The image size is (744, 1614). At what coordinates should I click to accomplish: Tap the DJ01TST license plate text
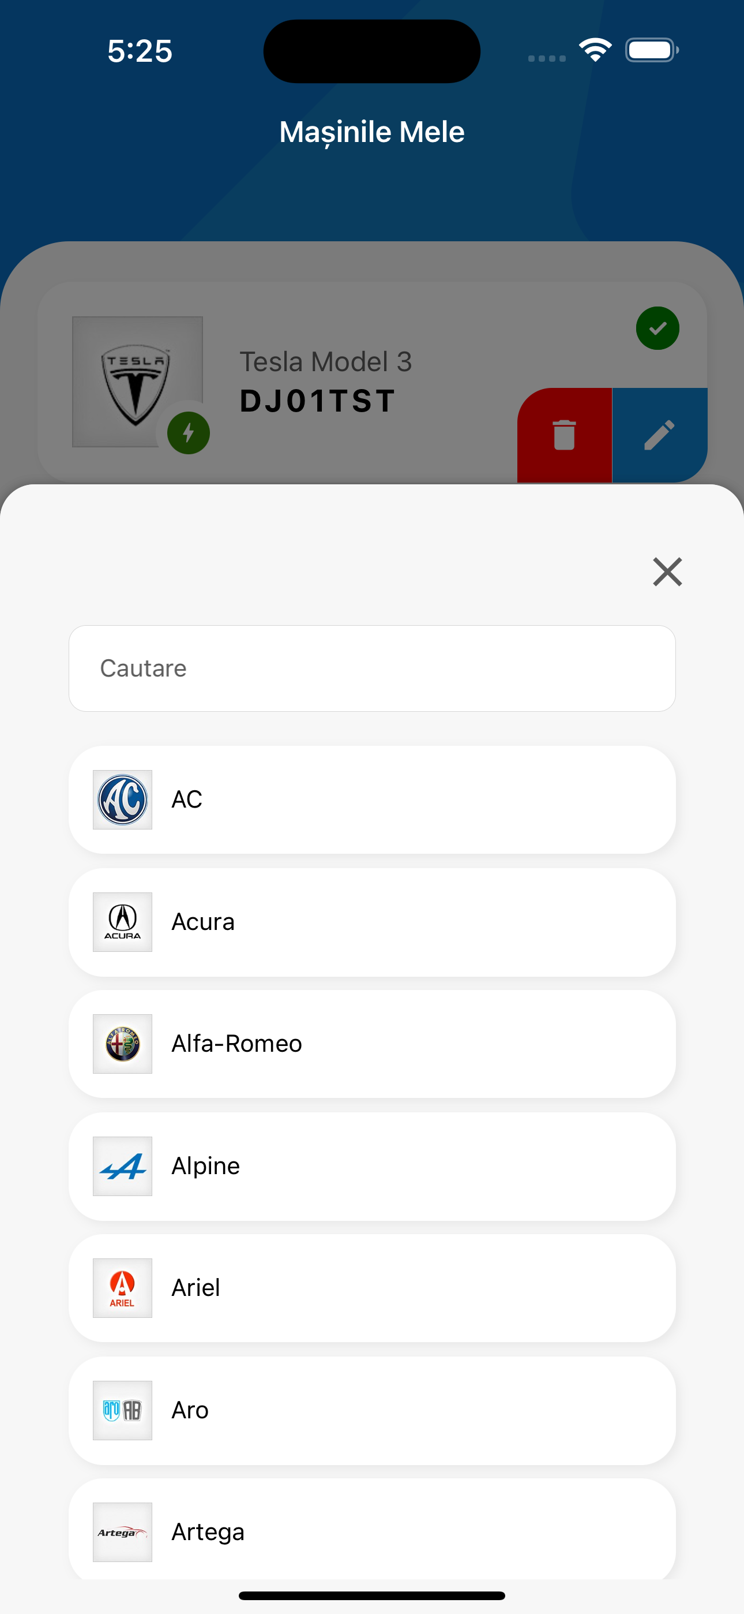pyautogui.click(x=318, y=401)
